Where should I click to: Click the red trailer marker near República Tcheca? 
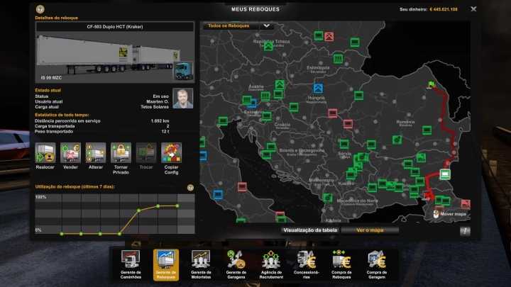[329, 36]
